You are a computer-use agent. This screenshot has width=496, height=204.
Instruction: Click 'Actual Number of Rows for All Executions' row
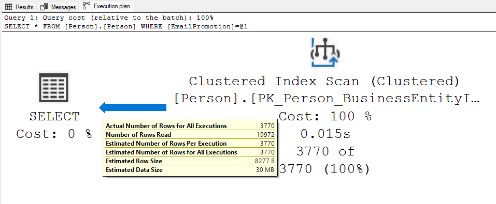[x=190, y=126]
